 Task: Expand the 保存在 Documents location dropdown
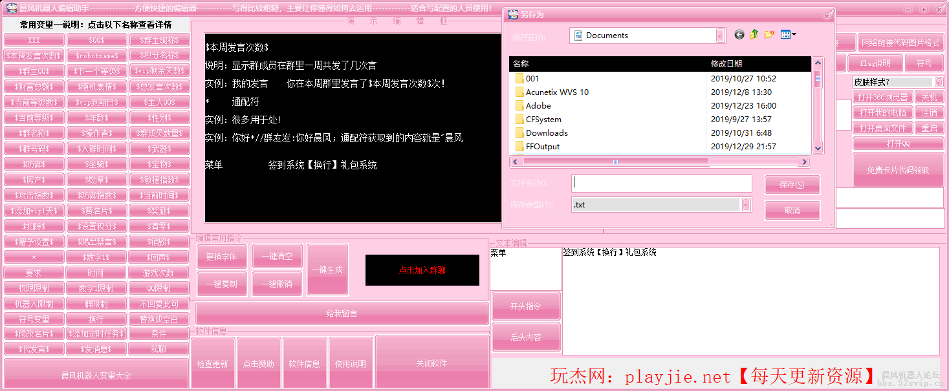[x=720, y=36]
